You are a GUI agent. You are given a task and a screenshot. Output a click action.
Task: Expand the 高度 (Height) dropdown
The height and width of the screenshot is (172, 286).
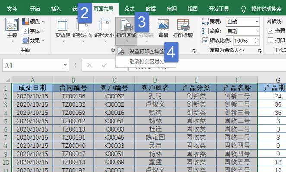(x=257, y=31)
